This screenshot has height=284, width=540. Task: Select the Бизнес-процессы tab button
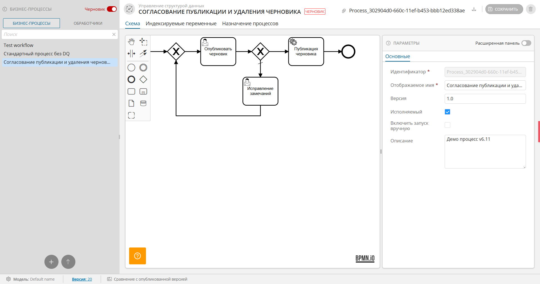tap(31, 23)
